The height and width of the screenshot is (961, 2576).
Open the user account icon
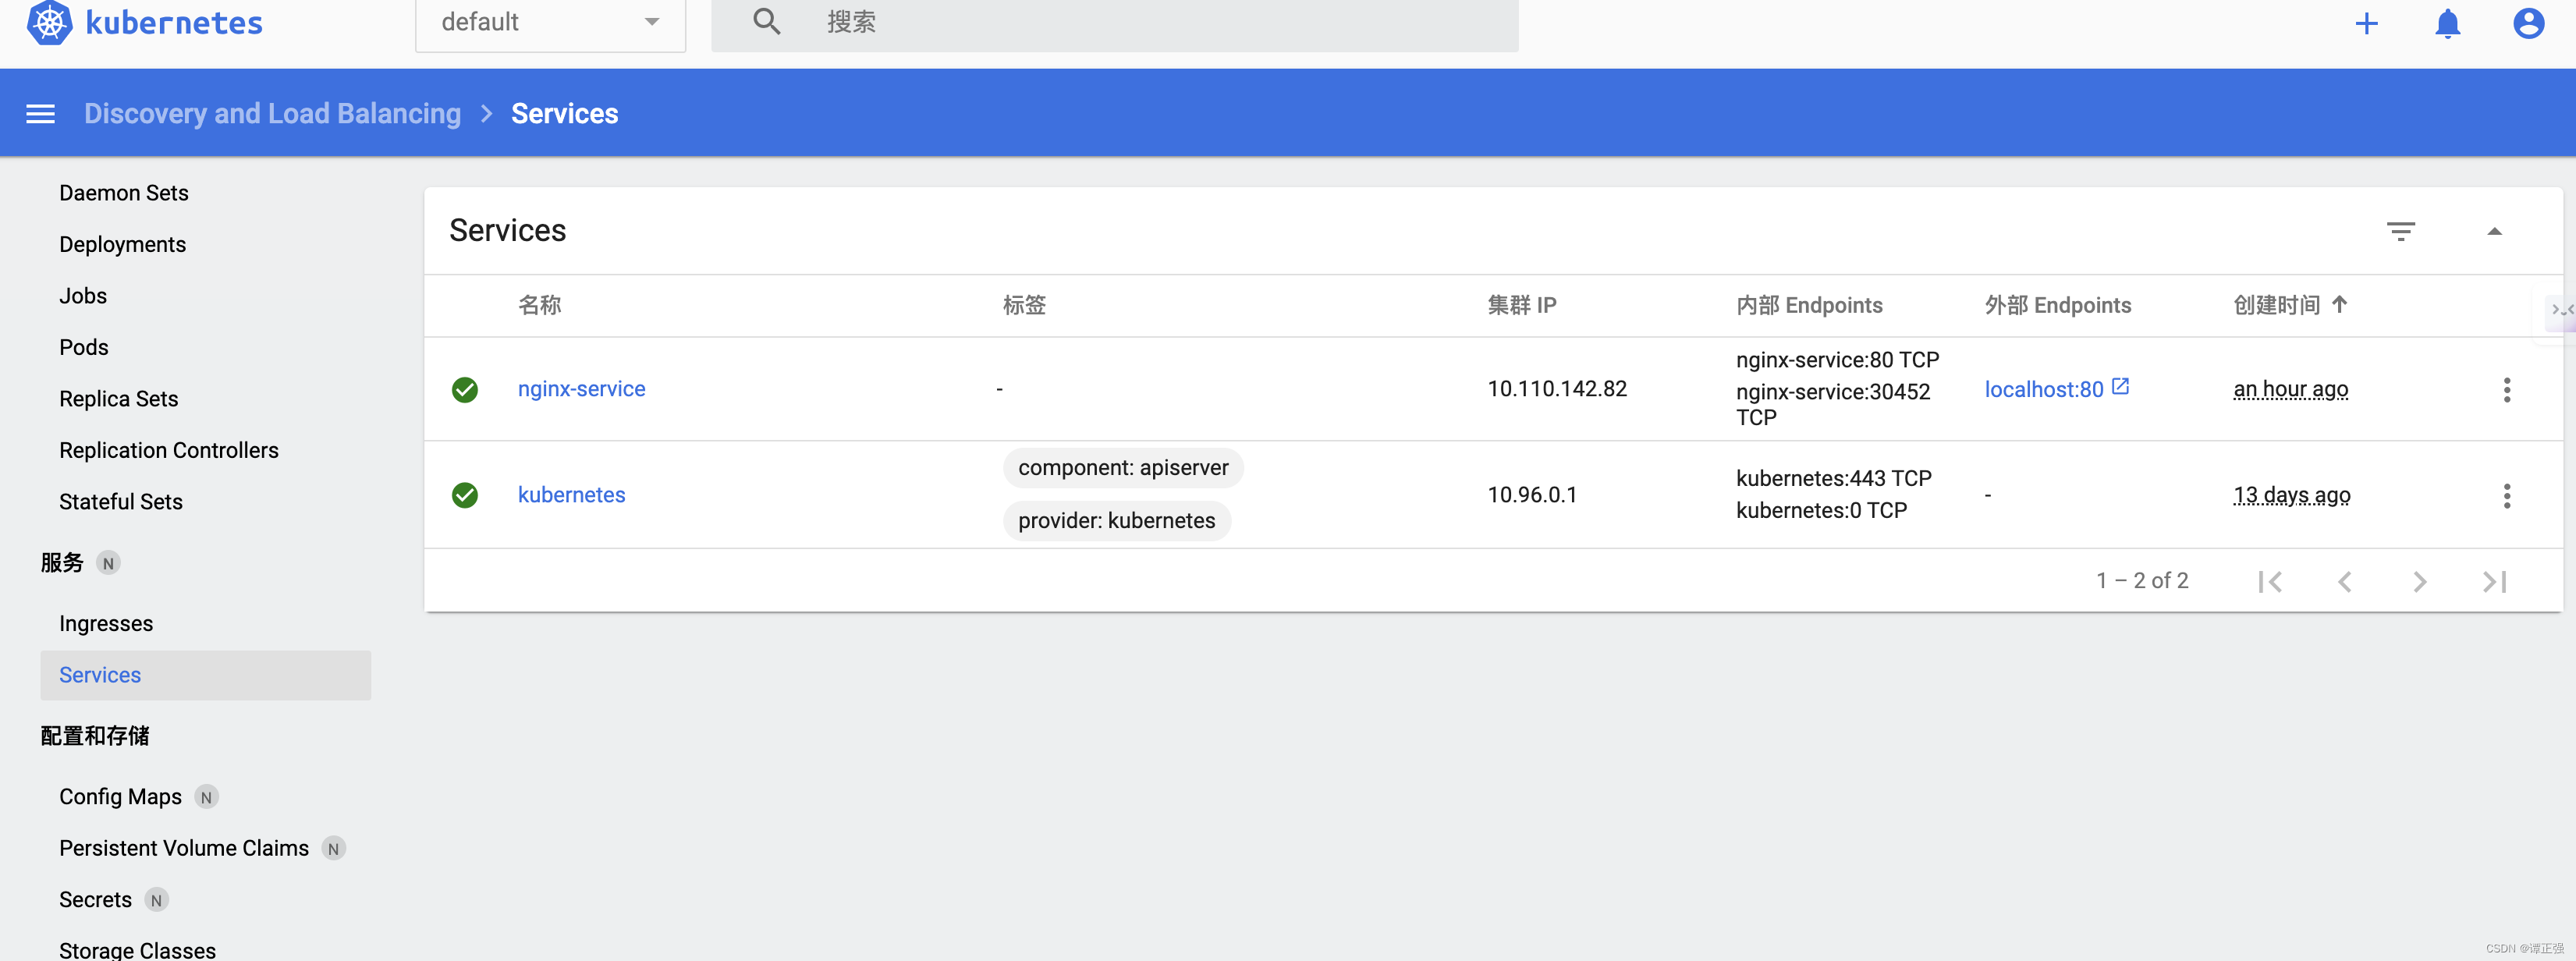point(2528,23)
